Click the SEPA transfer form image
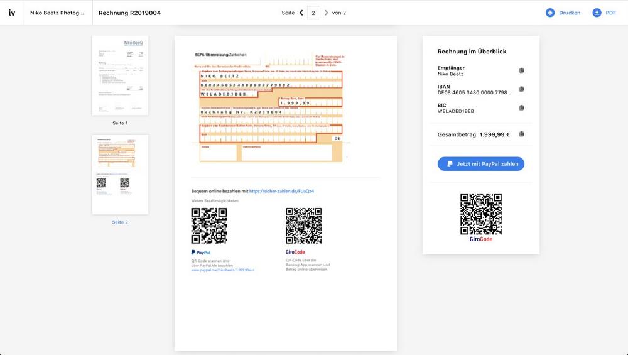Viewport: 628px width, 355px height. click(x=270, y=107)
